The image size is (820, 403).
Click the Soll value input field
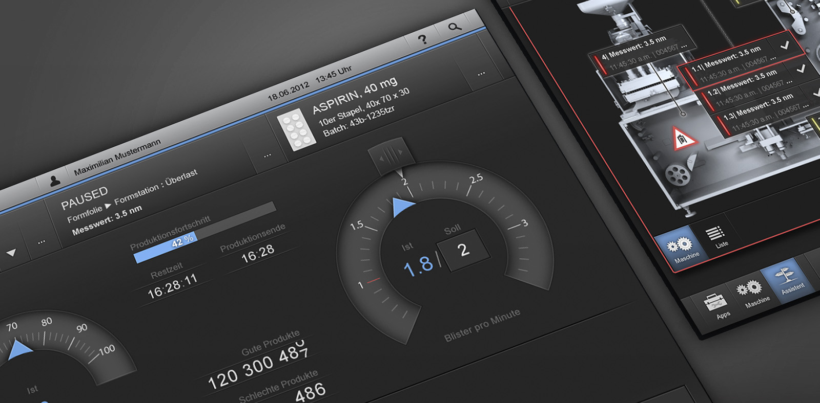[463, 250]
